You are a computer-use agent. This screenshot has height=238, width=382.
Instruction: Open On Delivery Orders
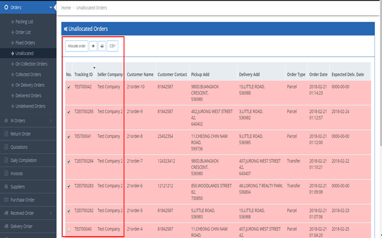(30, 85)
